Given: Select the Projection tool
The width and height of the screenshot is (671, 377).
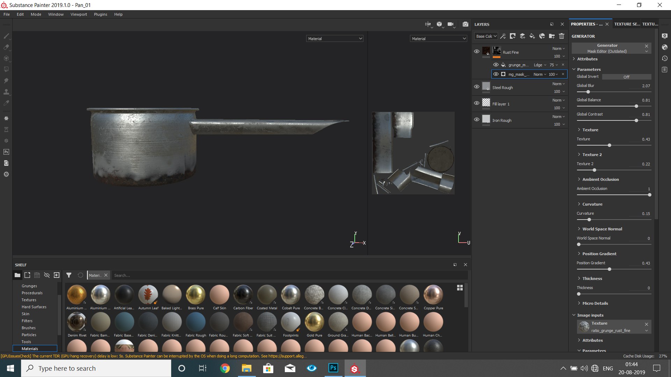Looking at the screenshot, I should [x=6, y=58].
